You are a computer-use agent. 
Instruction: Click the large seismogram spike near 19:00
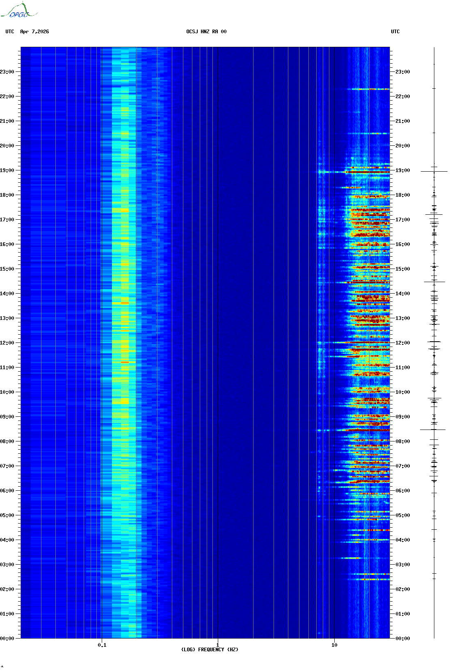point(434,172)
